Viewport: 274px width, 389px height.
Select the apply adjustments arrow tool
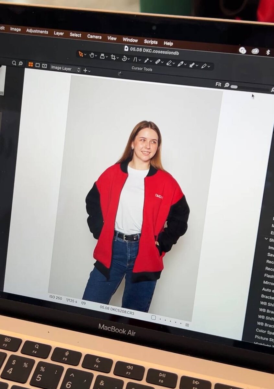pyautogui.click(x=192, y=65)
